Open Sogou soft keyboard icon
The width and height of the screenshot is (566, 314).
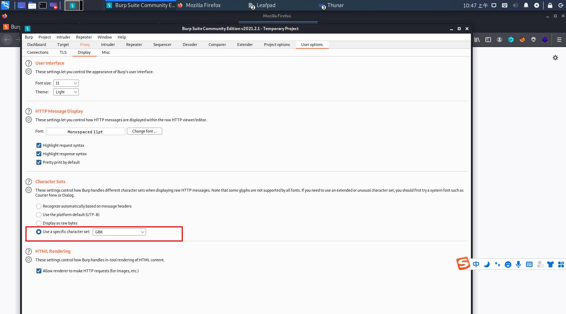coord(529,264)
